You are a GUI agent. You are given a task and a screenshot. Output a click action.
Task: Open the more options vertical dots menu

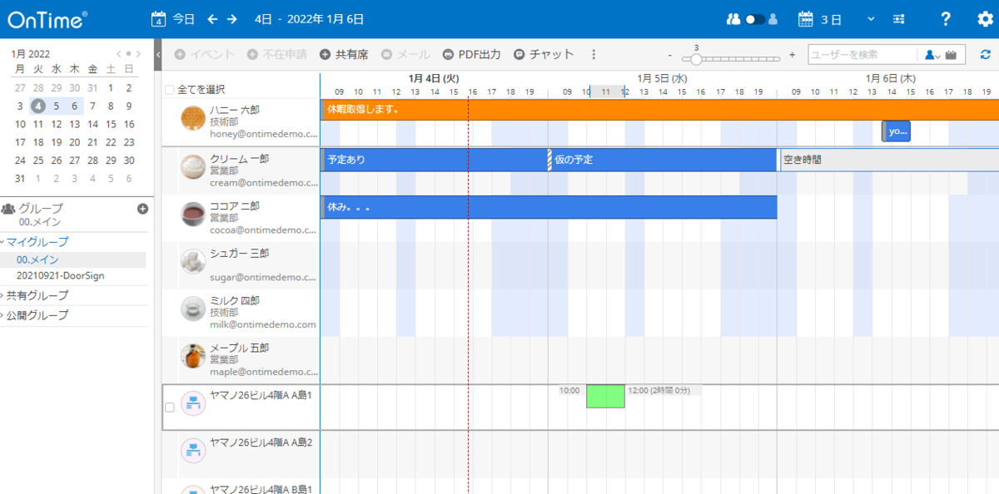594,54
